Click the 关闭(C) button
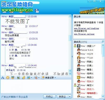This screenshot has width=105, height=100. [49, 97]
